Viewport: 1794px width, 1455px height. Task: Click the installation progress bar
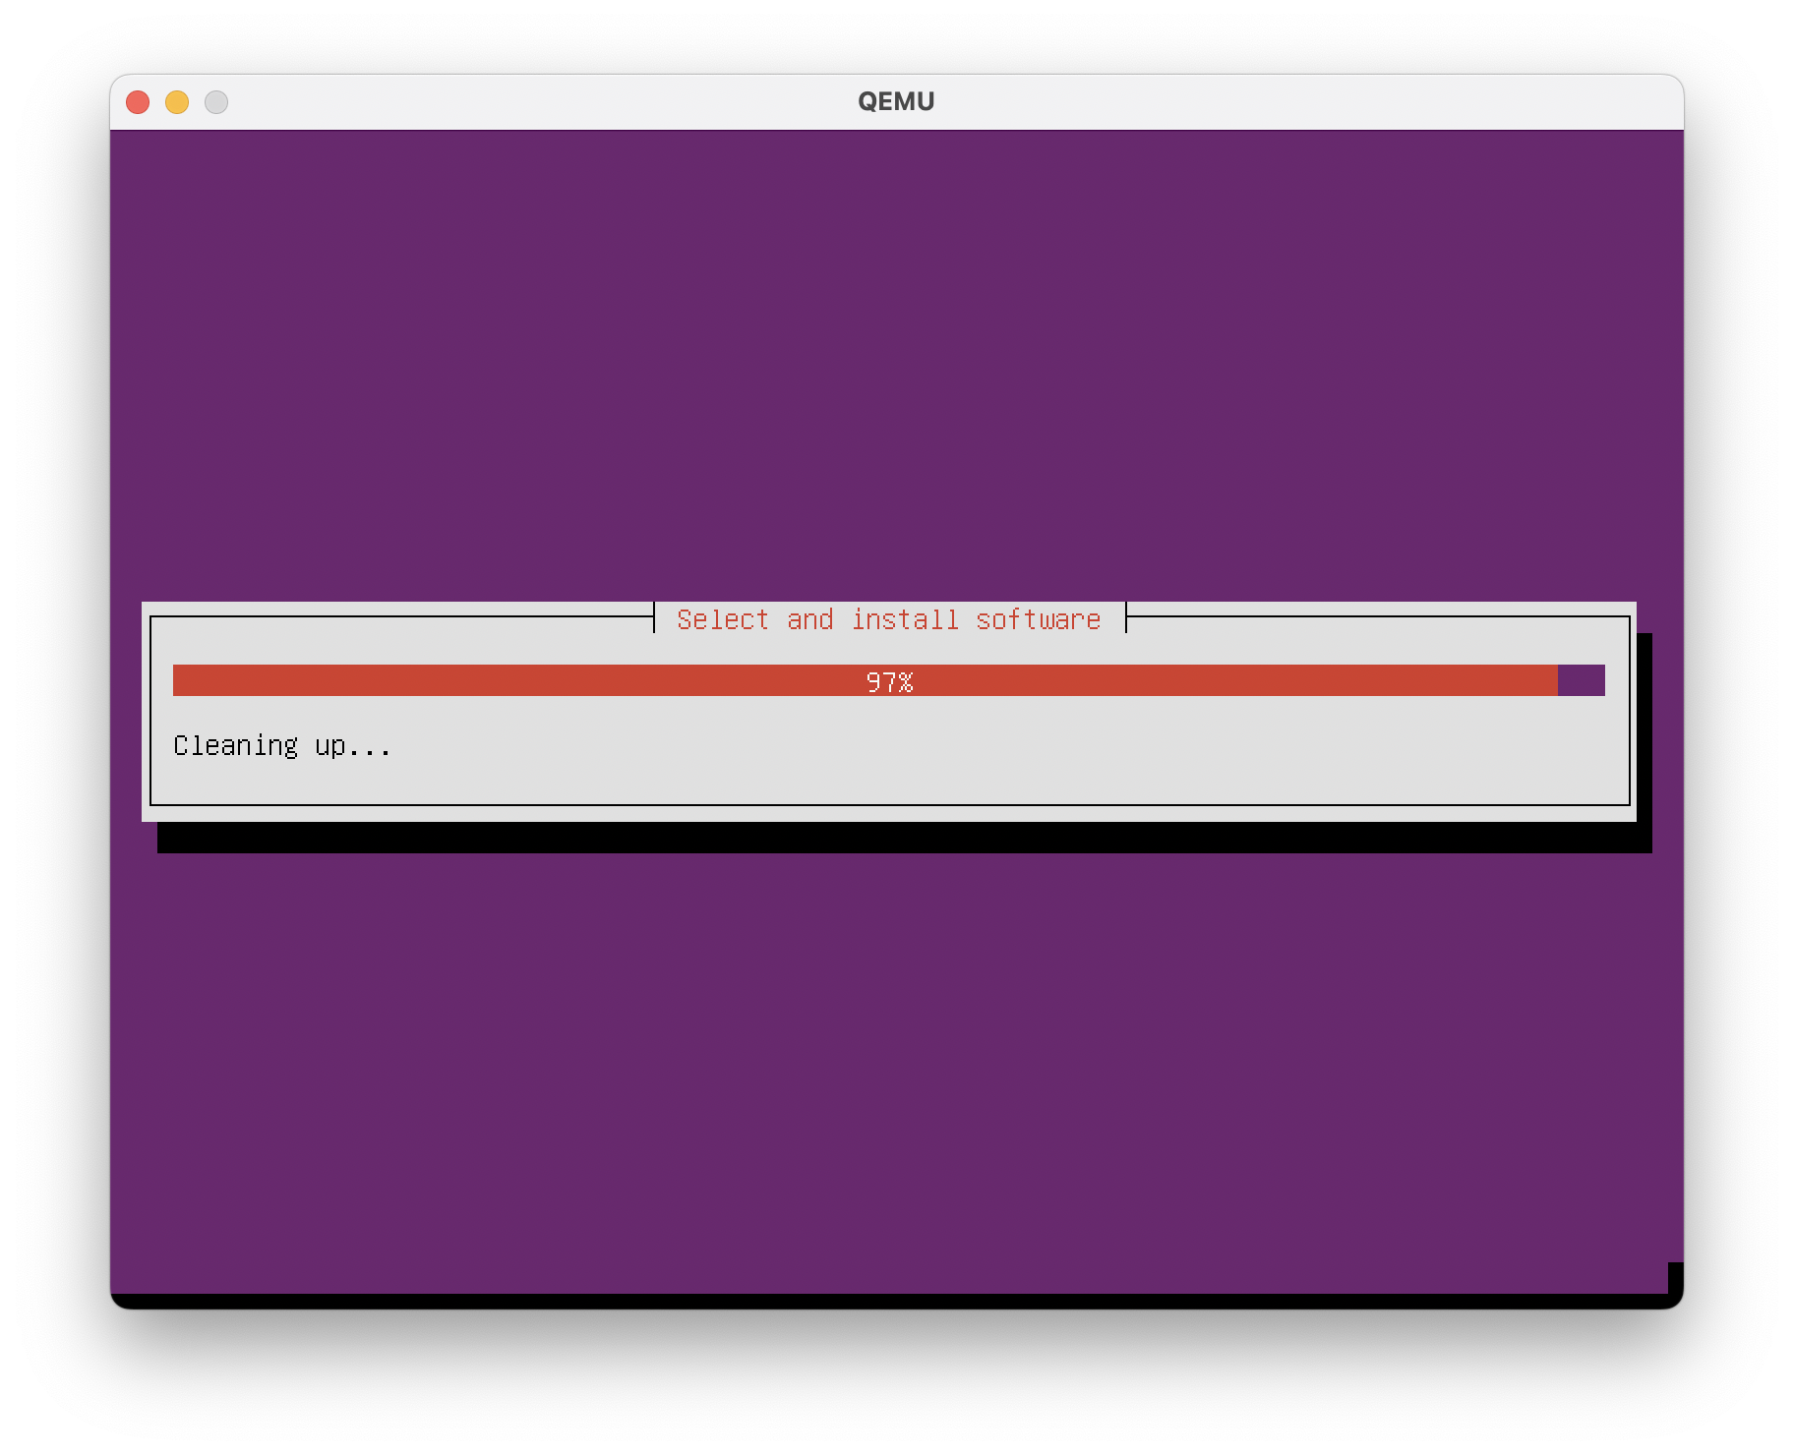889,680
